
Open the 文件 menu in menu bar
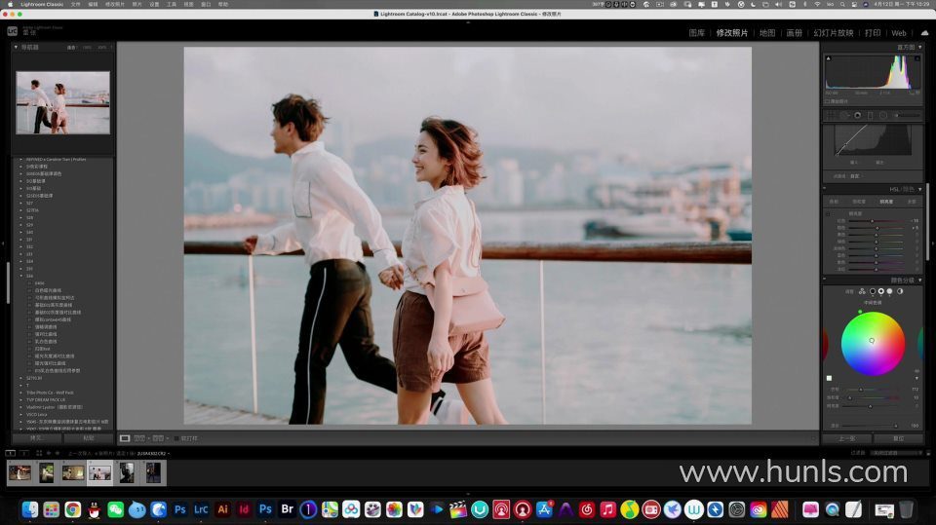point(75,4)
